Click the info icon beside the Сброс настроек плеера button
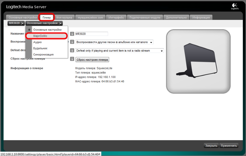246x156 pixels. coord(72,59)
